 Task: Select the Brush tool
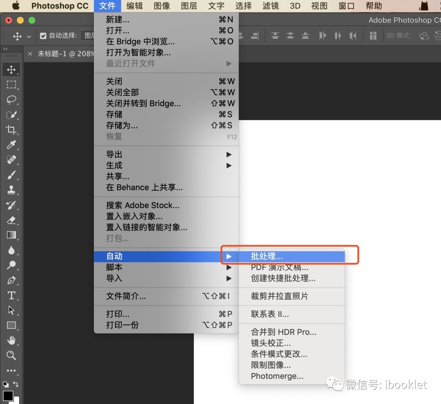tap(11, 174)
